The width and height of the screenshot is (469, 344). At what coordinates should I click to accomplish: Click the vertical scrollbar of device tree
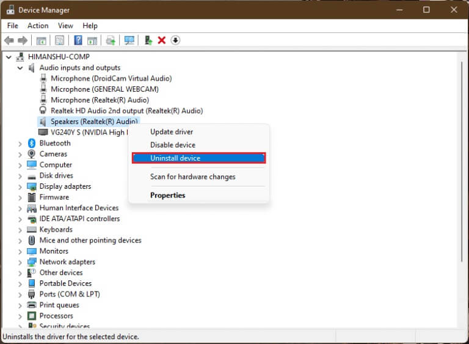tap(462, 162)
